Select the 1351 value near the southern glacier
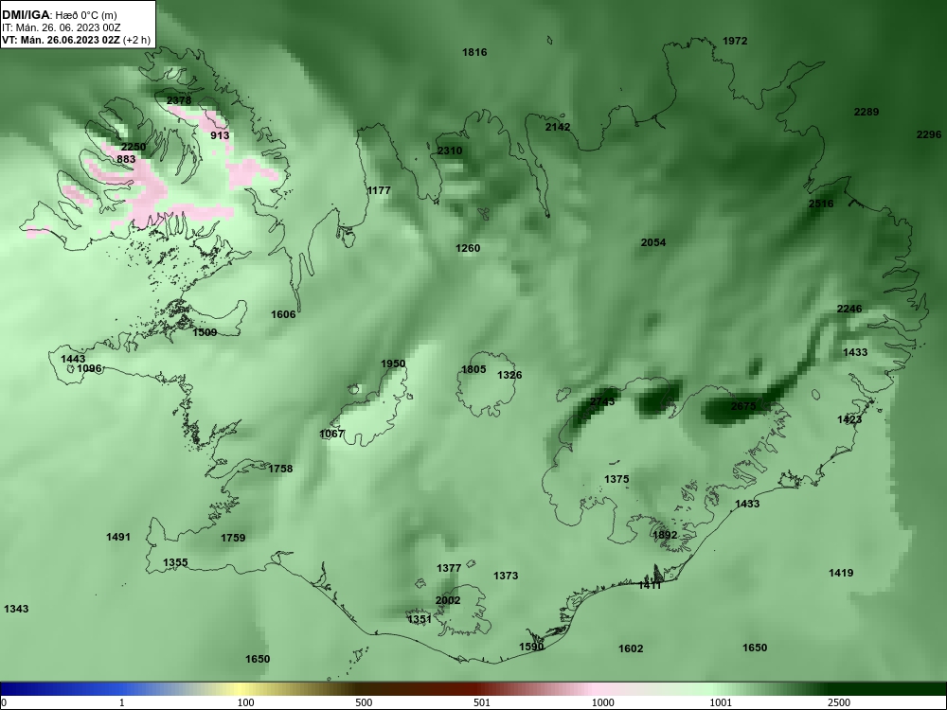Screen dimensions: 947x710 coord(420,619)
